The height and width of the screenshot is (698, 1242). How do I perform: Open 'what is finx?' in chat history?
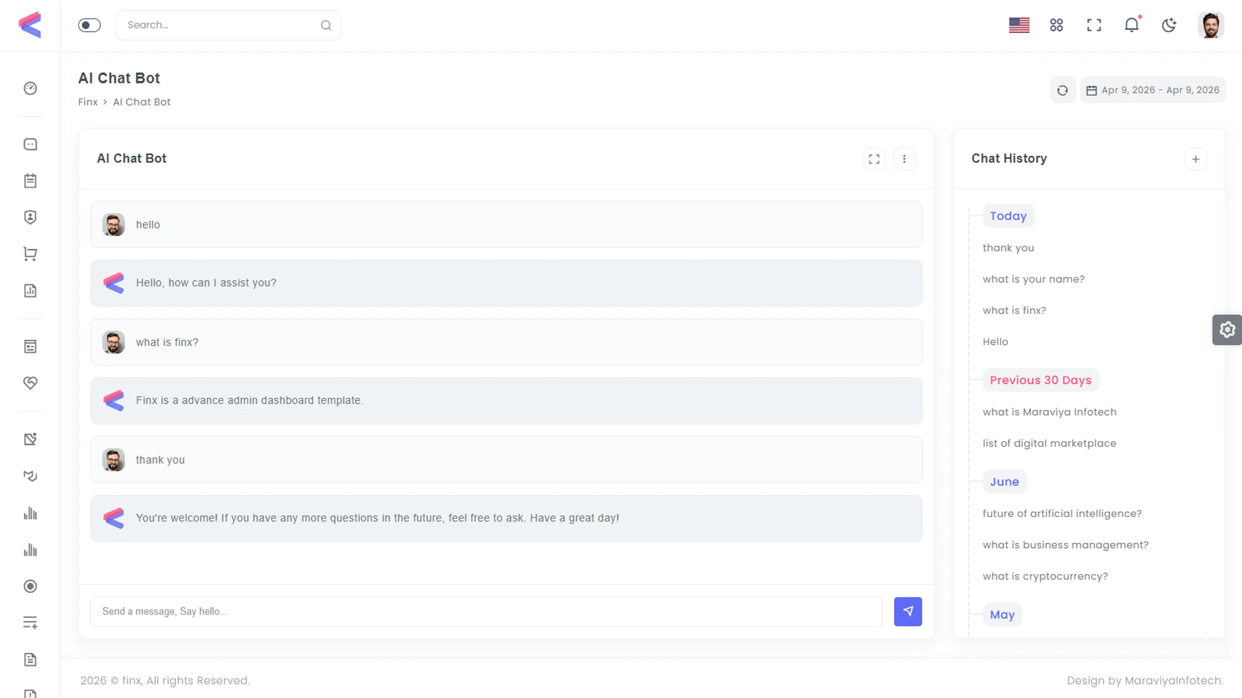click(x=1014, y=311)
